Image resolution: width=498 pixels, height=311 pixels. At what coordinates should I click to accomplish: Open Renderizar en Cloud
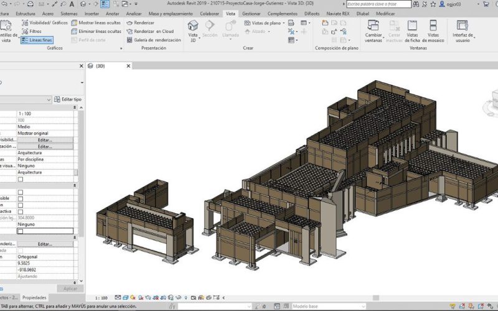click(x=150, y=32)
